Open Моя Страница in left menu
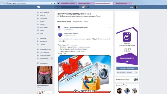Screen dimensions: 167x94 click(x=44, y=12)
